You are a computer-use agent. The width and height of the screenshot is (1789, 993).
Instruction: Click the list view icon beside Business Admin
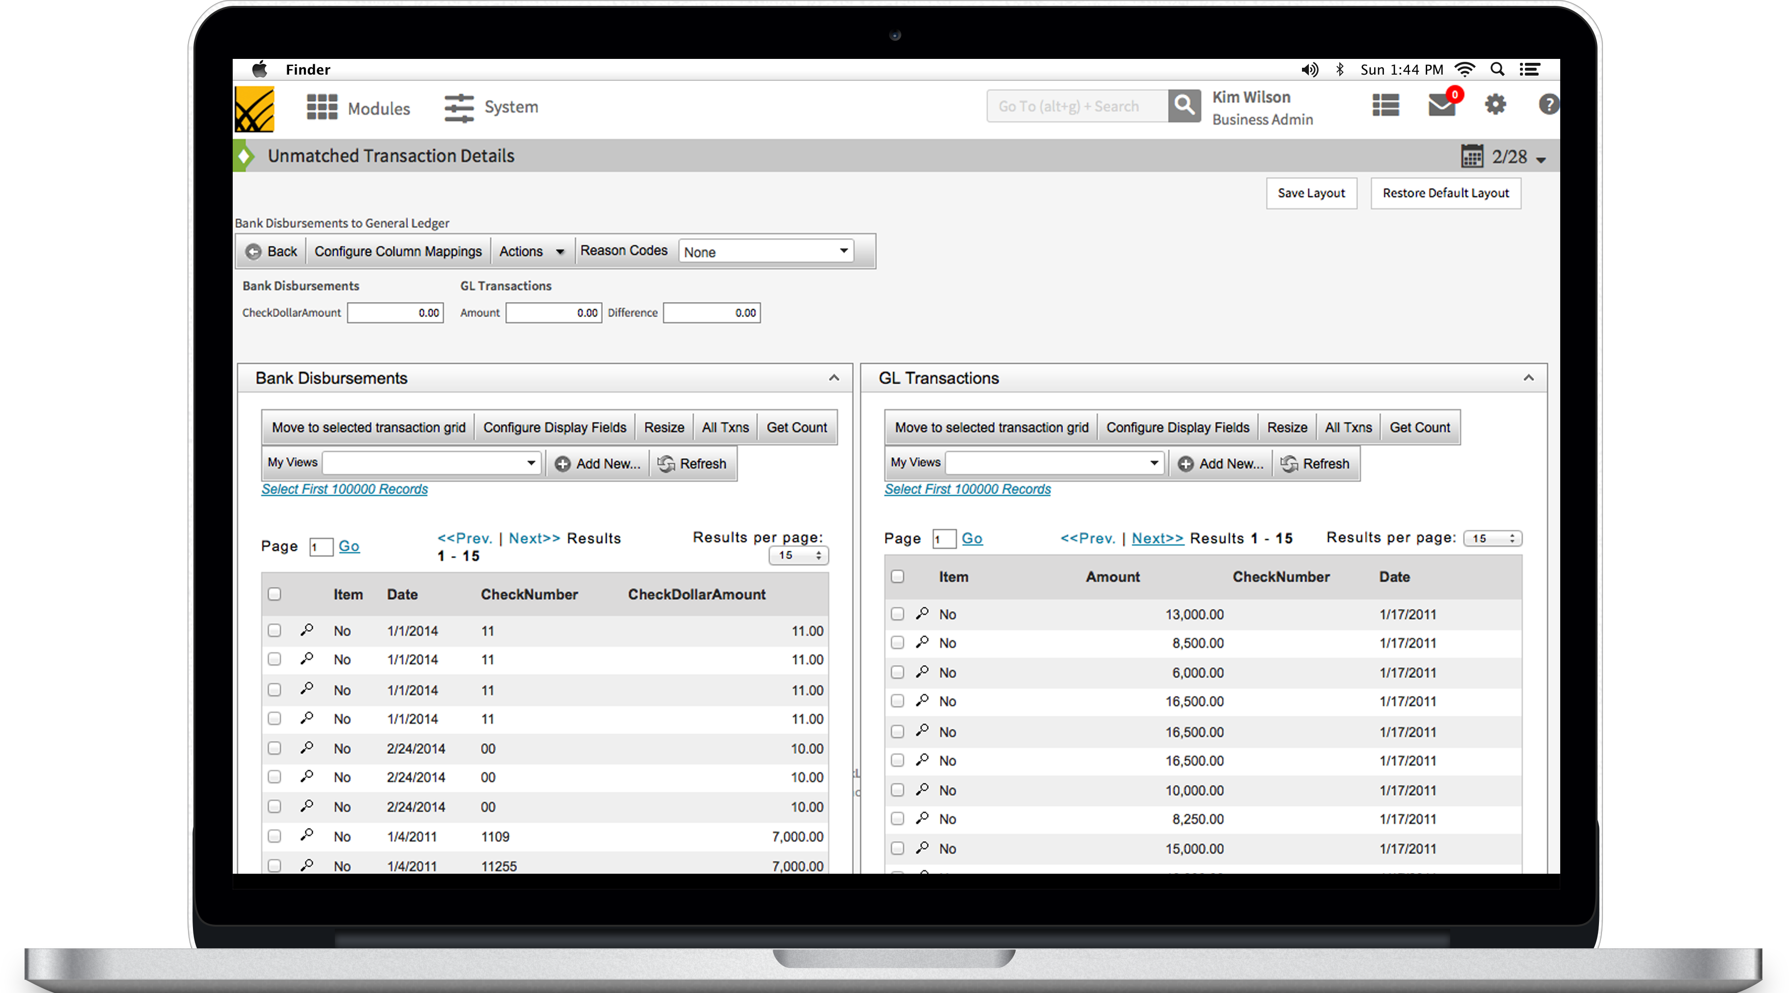pyautogui.click(x=1385, y=106)
